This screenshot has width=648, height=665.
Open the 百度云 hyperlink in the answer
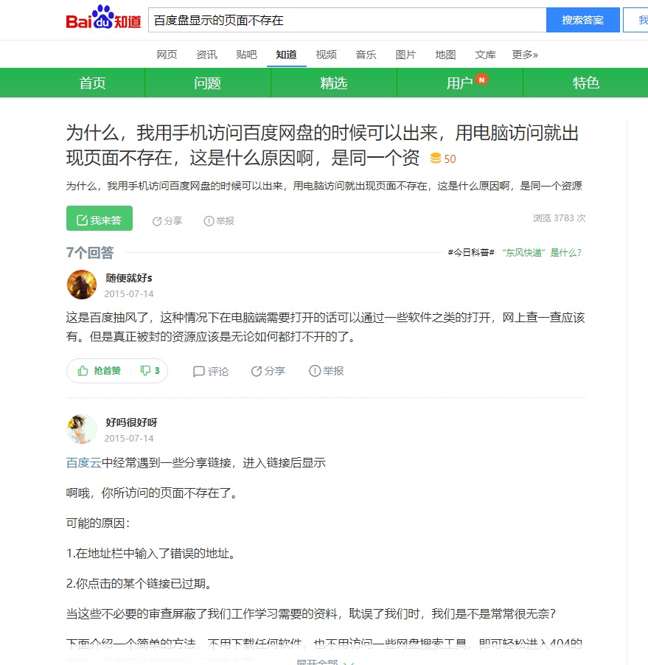tap(84, 463)
